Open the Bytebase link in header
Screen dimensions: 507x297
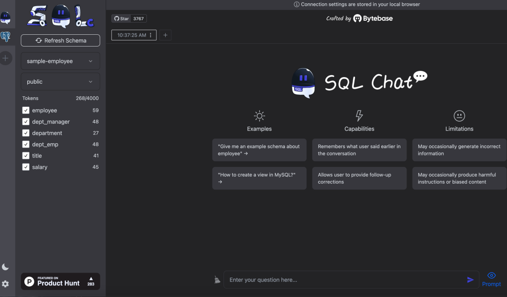[373, 18]
